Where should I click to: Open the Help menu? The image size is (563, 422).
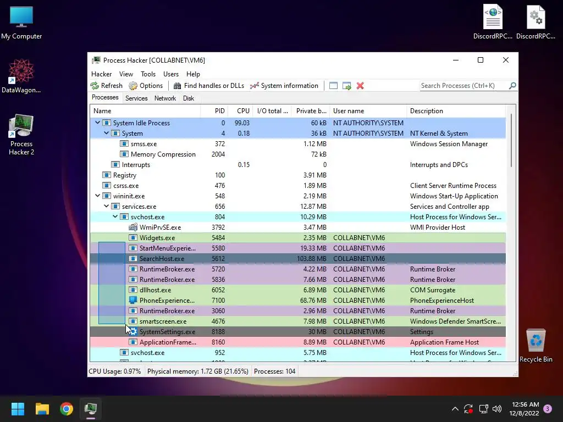coord(193,74)
